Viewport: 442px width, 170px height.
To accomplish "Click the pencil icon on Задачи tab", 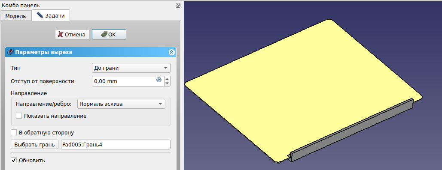I will 40,15.
